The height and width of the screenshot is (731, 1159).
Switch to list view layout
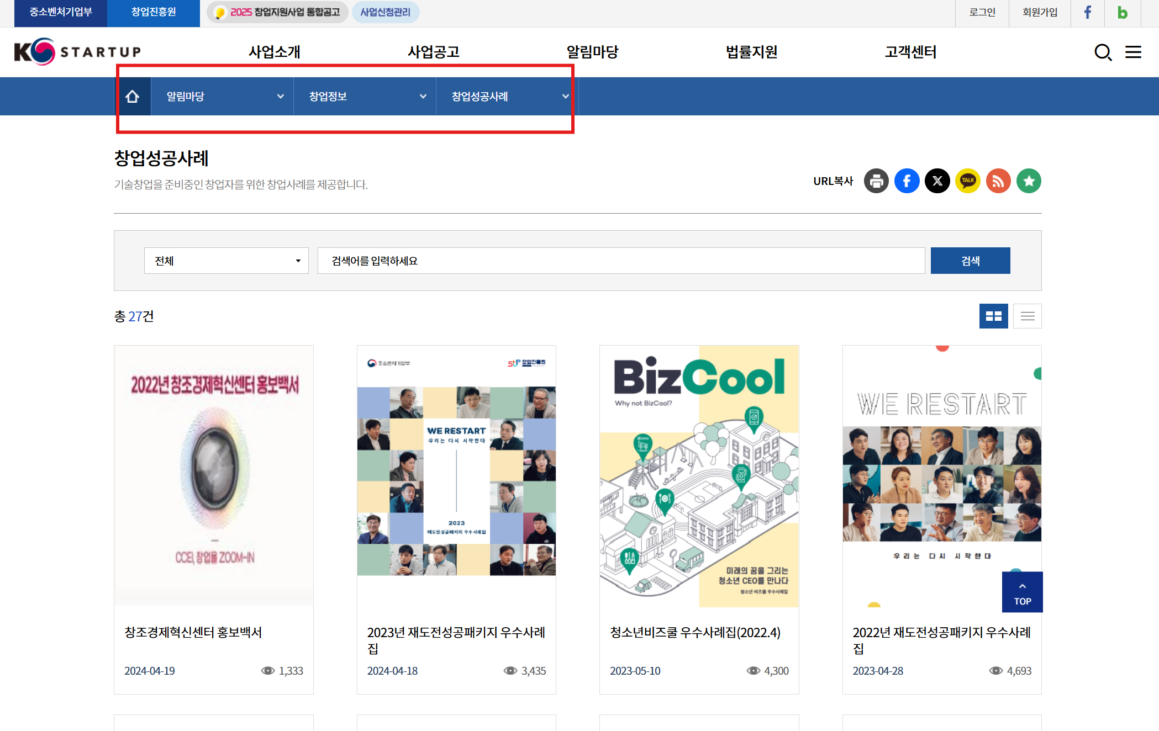[1028, 316]
